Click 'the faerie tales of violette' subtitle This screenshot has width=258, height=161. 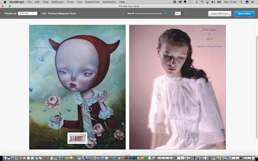(x=210, y=46)
